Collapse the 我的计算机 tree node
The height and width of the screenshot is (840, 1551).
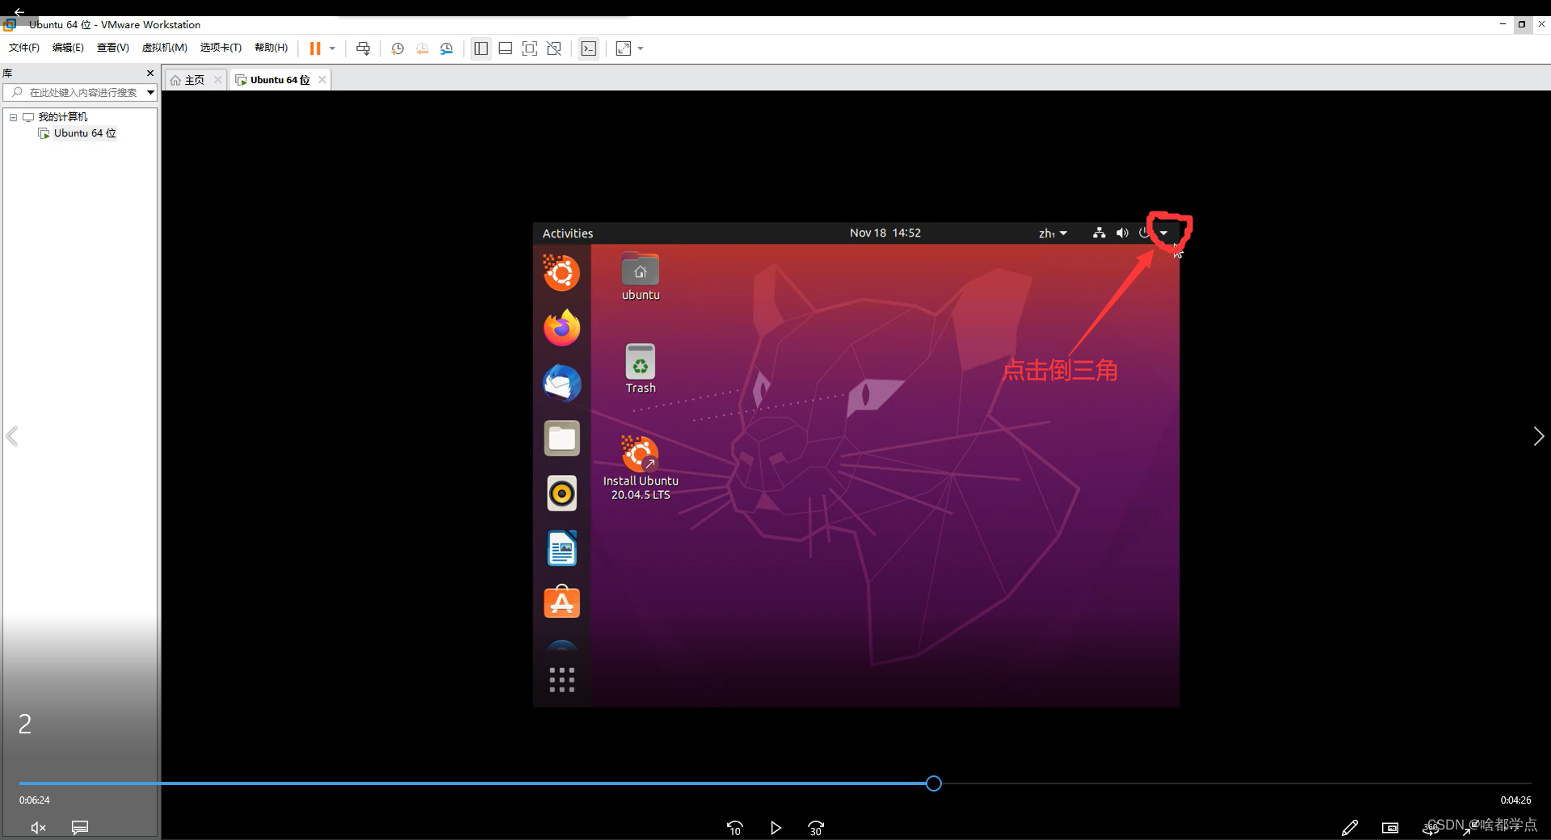[x=13, y=117]
